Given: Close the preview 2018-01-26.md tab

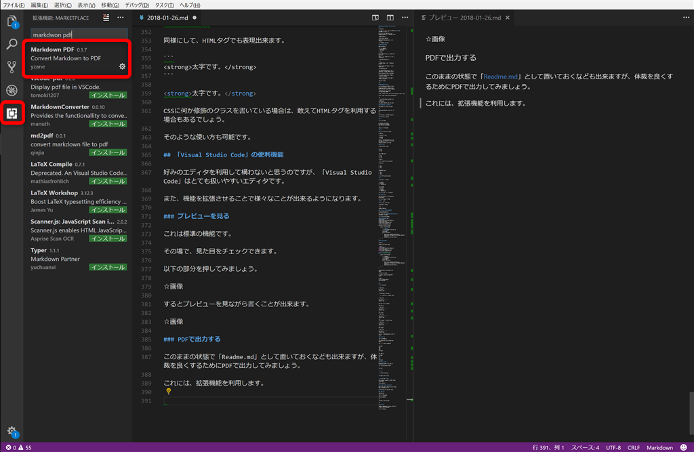Looking at the screenshot, I should [x=508, y=18].
